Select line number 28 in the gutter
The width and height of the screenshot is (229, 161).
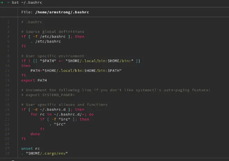click(x=8, y=153)
